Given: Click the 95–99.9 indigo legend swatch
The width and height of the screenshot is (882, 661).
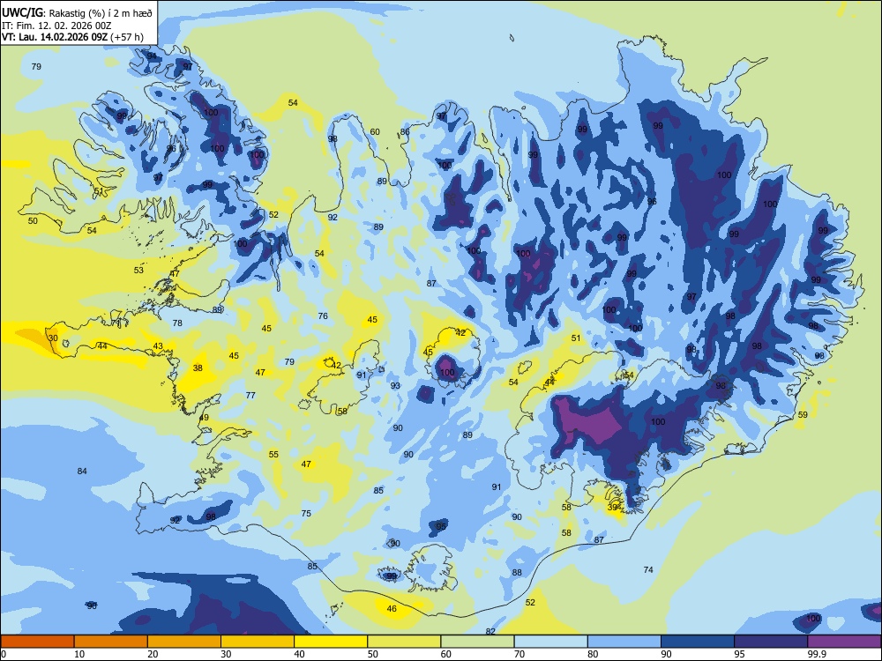Looking at the screenshot, I should click(771, 642).
